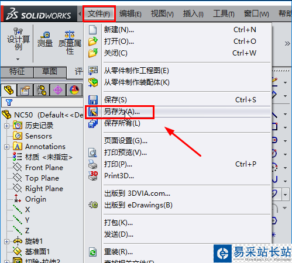Click the 质量属性 mass properties tool
Screen dimensions: 292x263
tap(70, 42)
